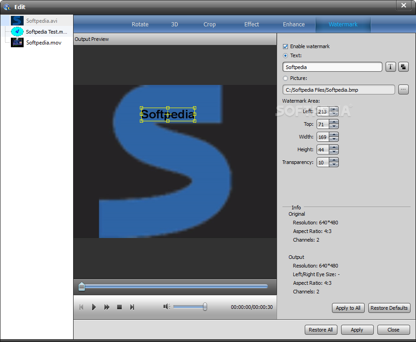
Task: Switch to the 3D tab
Action: click(174, 25)
